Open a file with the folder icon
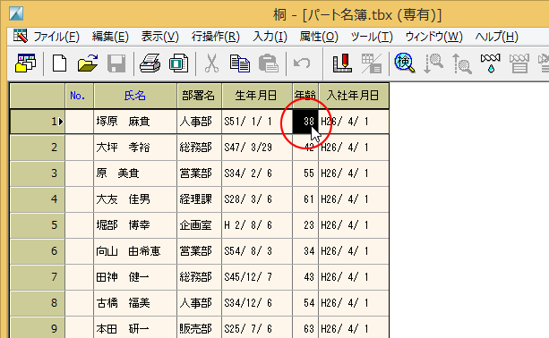549x338 pixels. [x=88, y=63]
